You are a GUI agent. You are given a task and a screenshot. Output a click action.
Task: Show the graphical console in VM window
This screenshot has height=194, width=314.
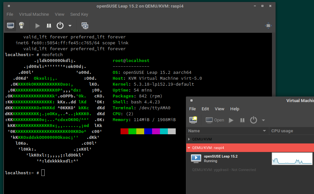tap(11, 26)
